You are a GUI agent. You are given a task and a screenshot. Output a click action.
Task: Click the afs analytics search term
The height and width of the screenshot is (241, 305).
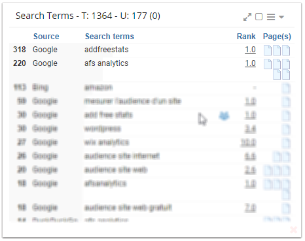click(x=106, y=63)
